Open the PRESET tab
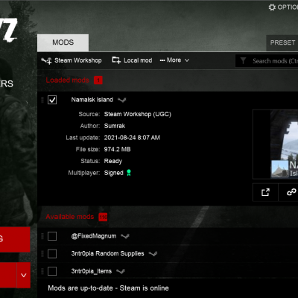298x298 pixels. click(282, 42)
